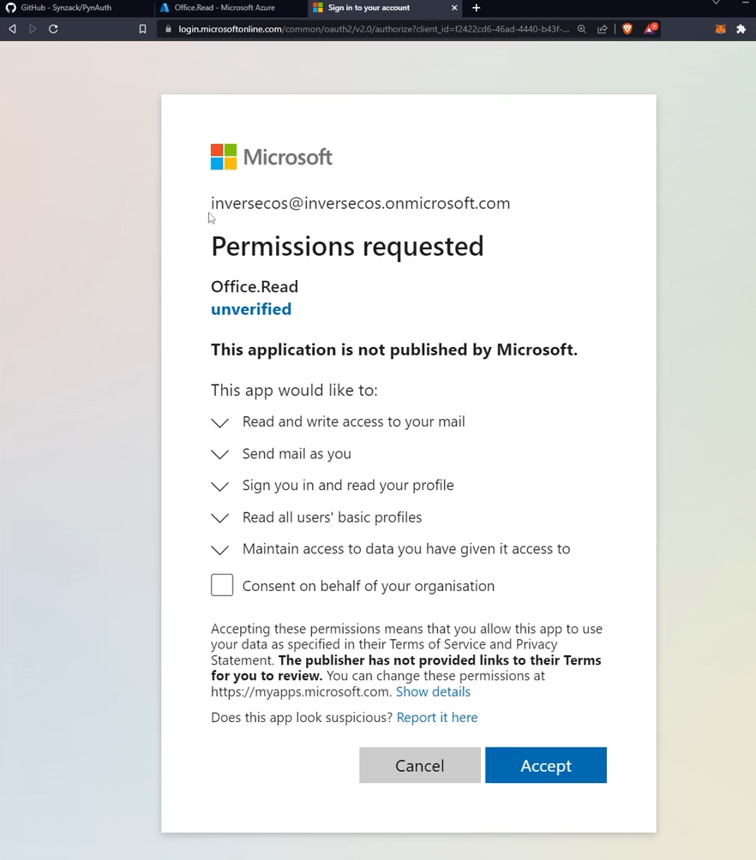Open the MetaMask fox extension
Screen dimensions: 756x860
(x=720, y=29)
